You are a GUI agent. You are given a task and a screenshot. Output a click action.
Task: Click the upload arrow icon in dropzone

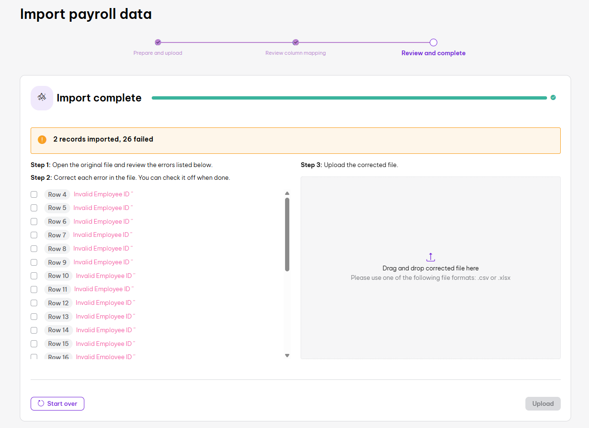[x=430, y=257]
